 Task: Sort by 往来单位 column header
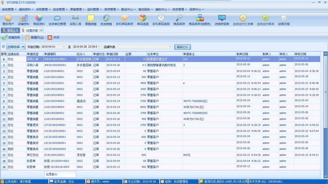164,54
